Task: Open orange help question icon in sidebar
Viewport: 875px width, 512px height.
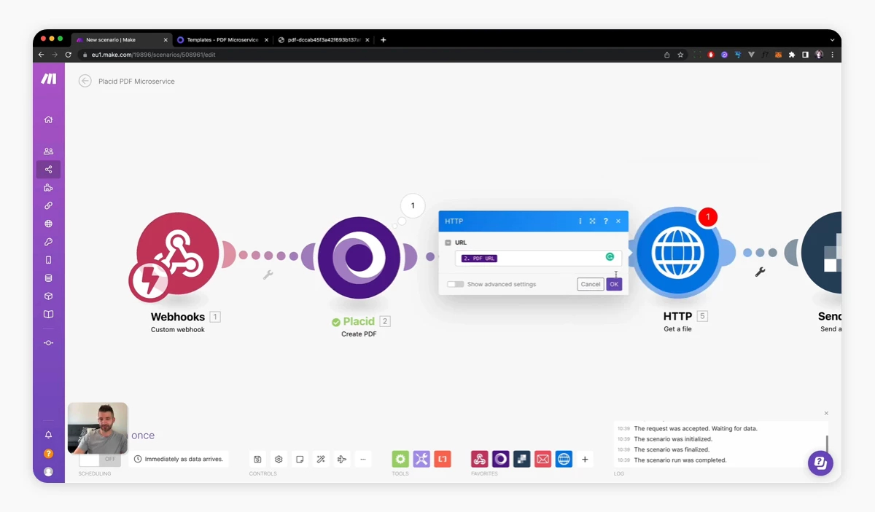Action: coord(48,453)
